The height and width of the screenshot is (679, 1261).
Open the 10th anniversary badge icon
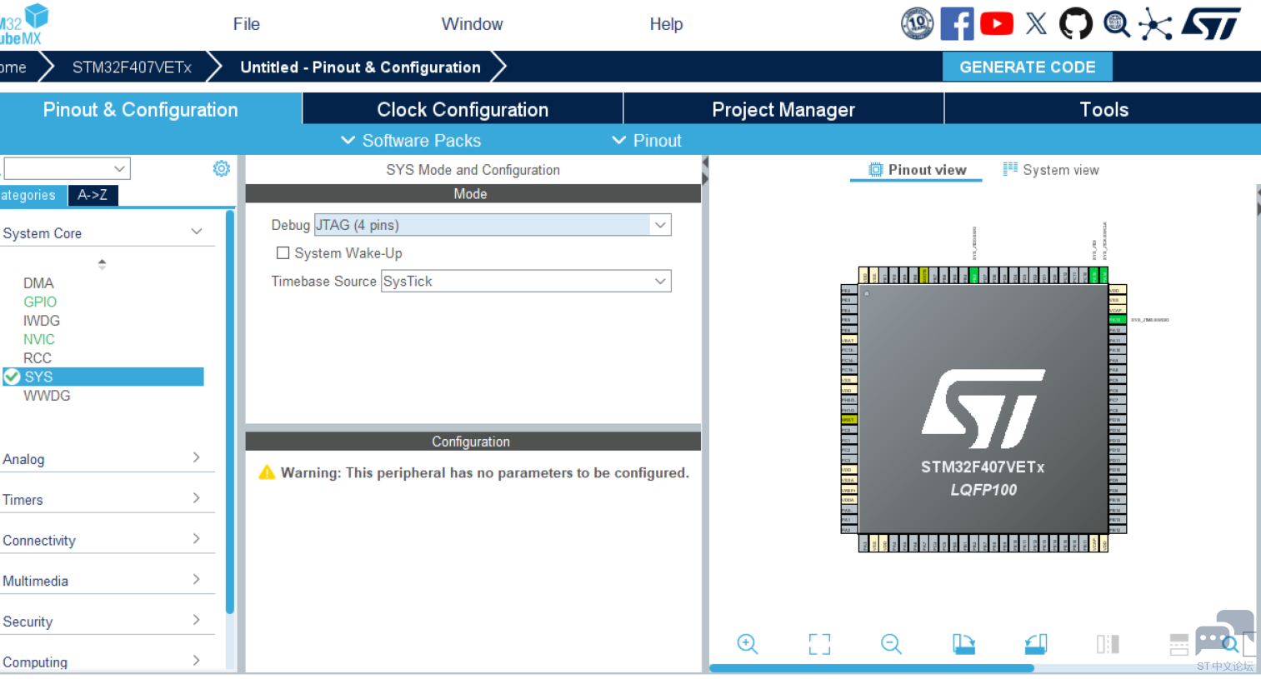coord(917,23)
